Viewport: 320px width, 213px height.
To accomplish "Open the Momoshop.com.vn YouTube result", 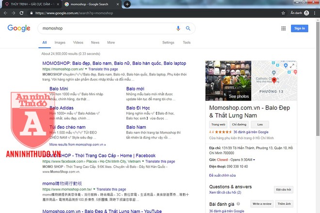I will coord(102,211).
